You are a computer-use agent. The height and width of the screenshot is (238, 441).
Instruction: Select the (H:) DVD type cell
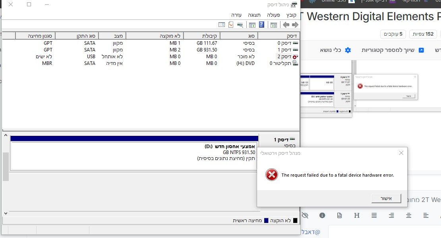click(245, 63)
